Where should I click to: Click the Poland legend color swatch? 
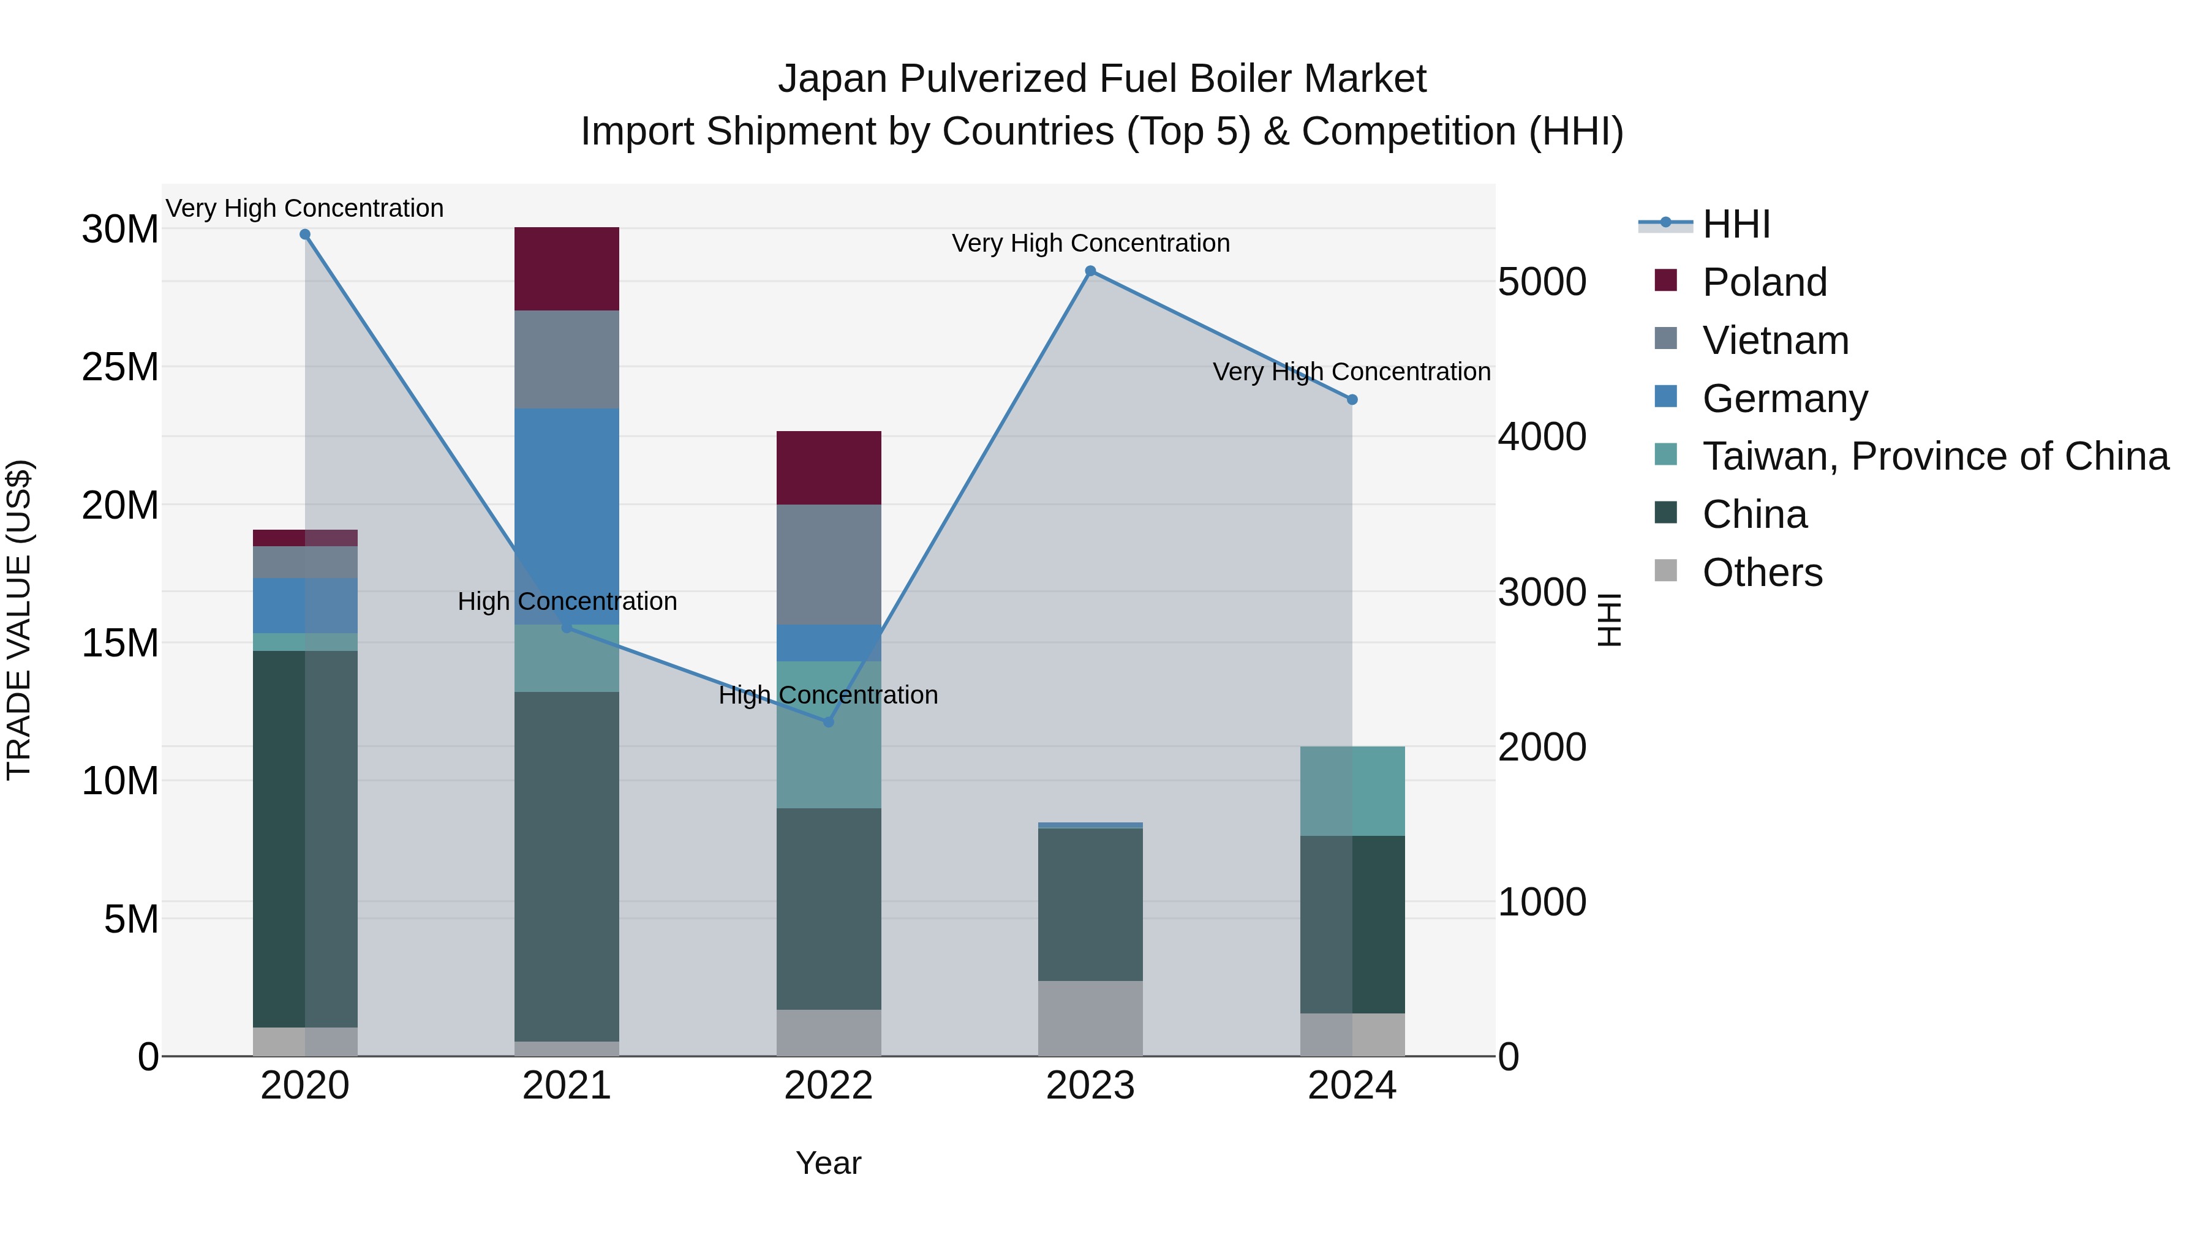1666,280
